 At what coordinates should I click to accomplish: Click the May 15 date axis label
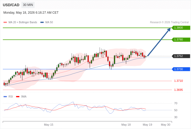pyautogui.click(x=49, y=125)
